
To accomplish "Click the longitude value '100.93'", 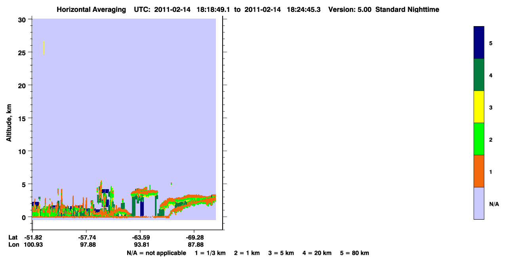I will [x=34, y=245].
